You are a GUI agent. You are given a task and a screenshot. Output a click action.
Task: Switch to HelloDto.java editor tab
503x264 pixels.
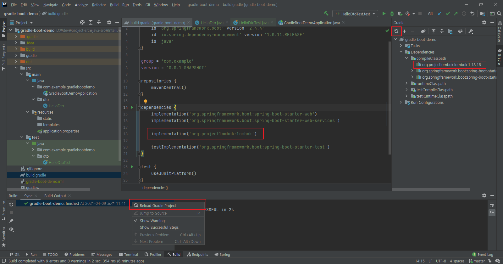pyautogui.click(x=212, y=23)
